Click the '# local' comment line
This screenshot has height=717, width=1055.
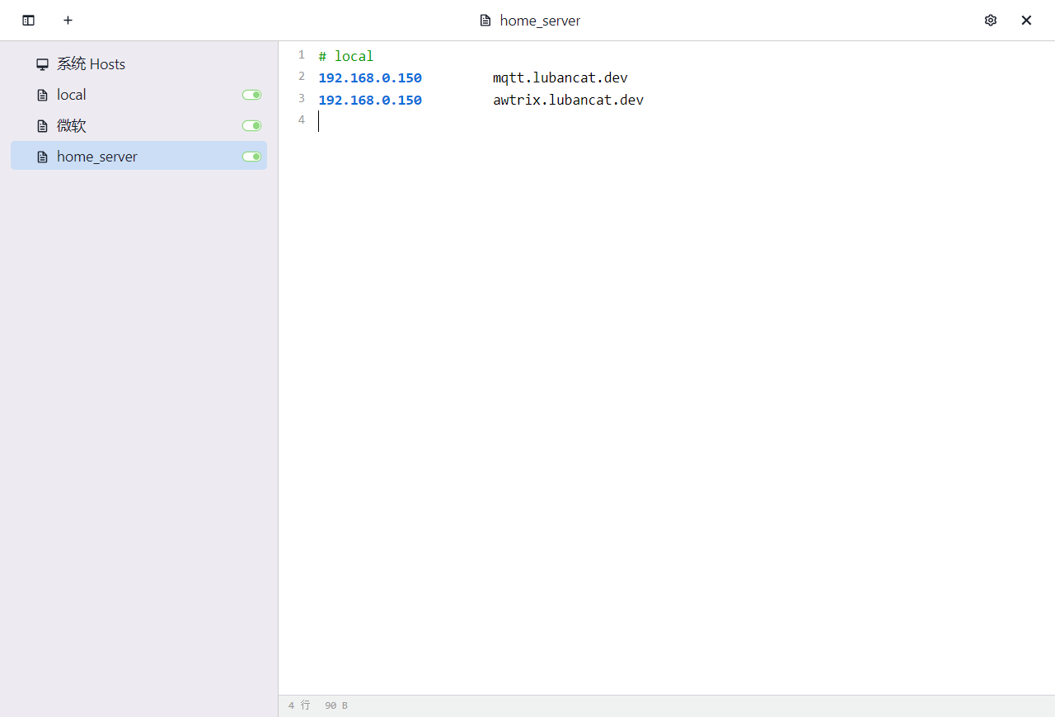coord(346,56)
